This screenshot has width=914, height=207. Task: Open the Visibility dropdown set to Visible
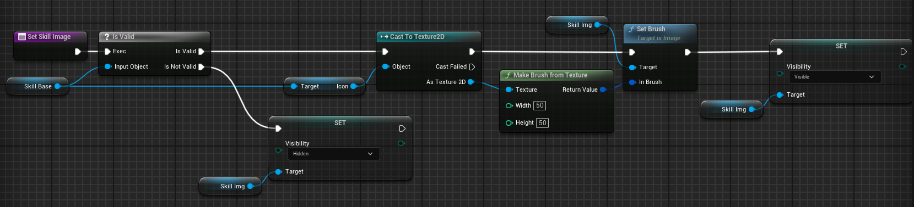[x=835, y=77]
